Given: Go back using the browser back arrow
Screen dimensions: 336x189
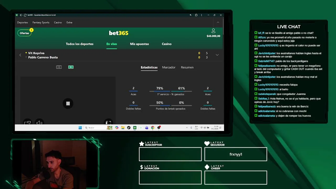Looking at the screenshot, I should 21,15.
